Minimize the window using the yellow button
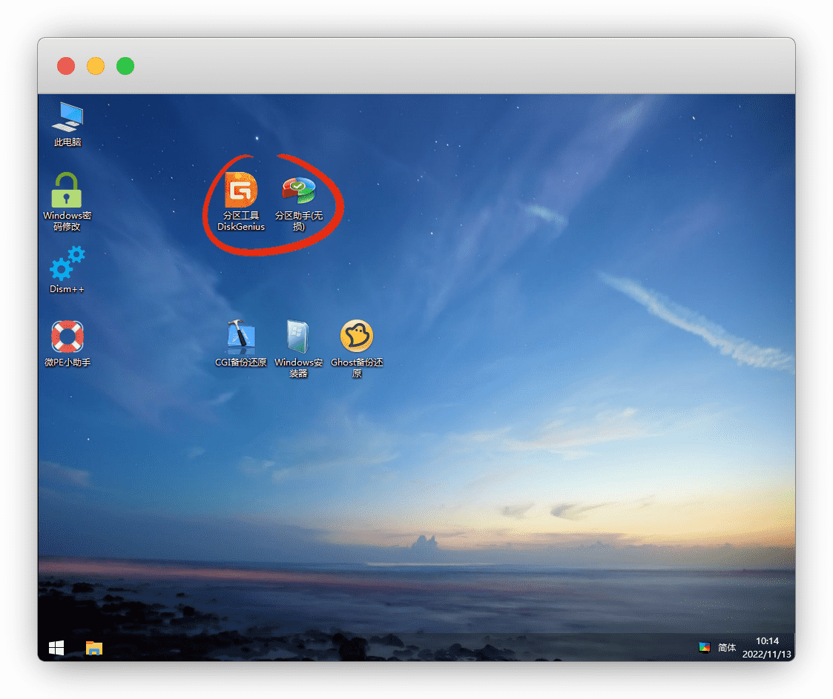 coord(96,66)
